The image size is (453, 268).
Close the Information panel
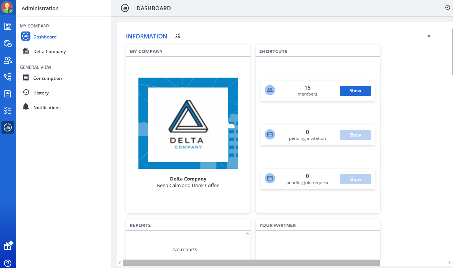coord(429,36)
